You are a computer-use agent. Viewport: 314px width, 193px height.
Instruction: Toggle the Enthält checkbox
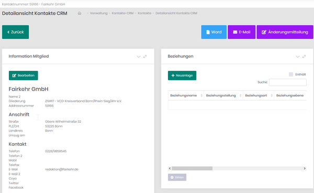click(x=291, y=74)
